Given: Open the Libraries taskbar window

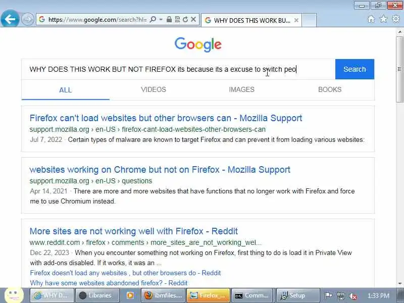Looking at the screenshot, I should tap(97, 295).
